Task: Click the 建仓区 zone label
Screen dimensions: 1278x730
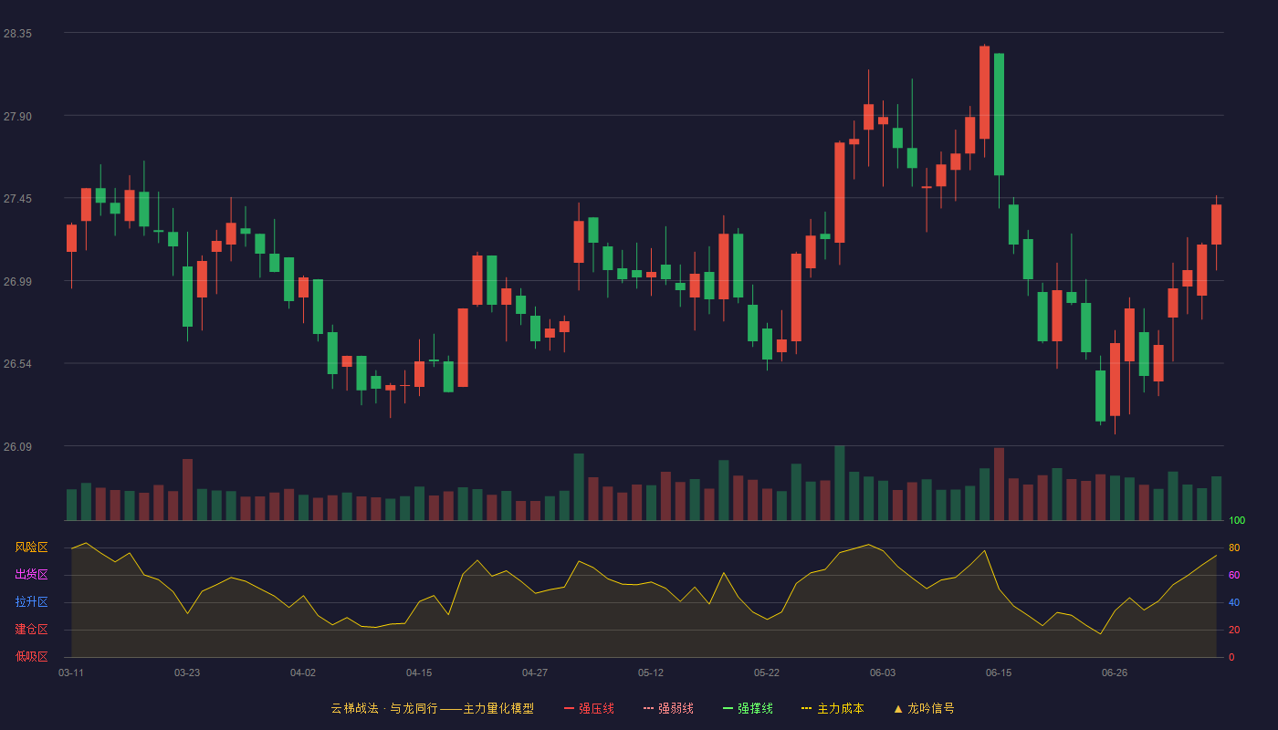Action: pos(31,630)
